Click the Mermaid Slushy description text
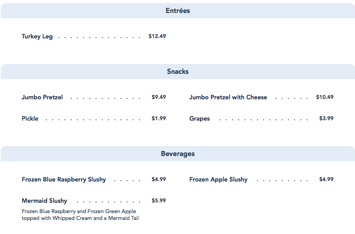 pos(80,215)
